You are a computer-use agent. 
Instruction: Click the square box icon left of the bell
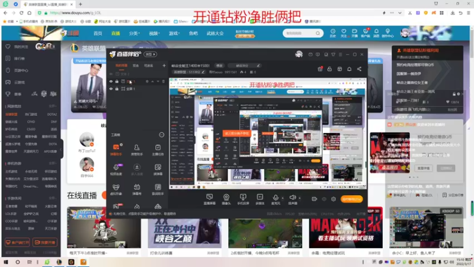340,69
